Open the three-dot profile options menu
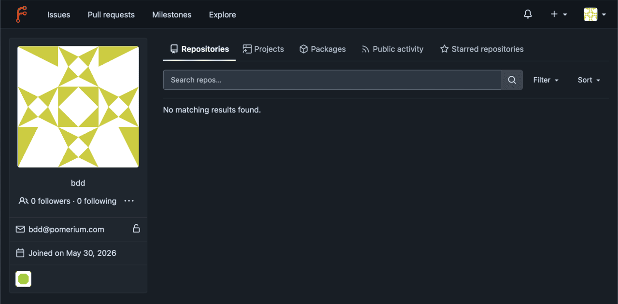This screenshot has width=618, height=304. point(129,201)
